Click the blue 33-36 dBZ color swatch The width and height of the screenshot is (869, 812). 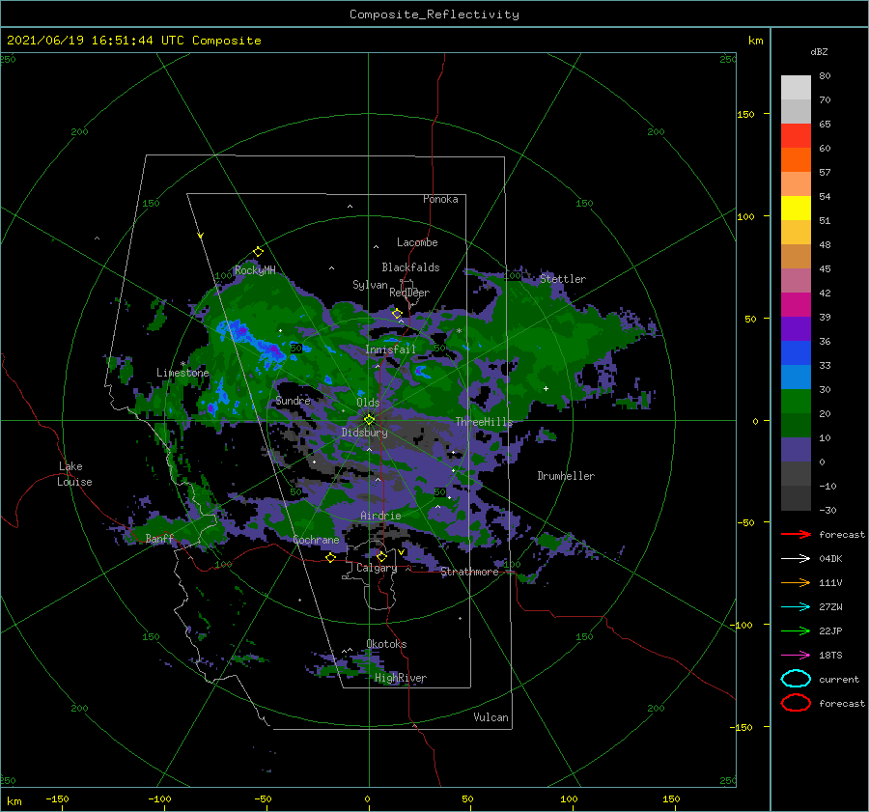point(796,353)
